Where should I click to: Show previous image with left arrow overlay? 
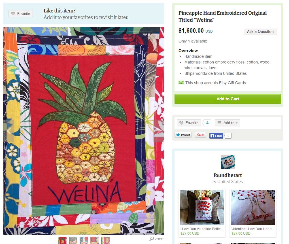(x=9, y=131)
